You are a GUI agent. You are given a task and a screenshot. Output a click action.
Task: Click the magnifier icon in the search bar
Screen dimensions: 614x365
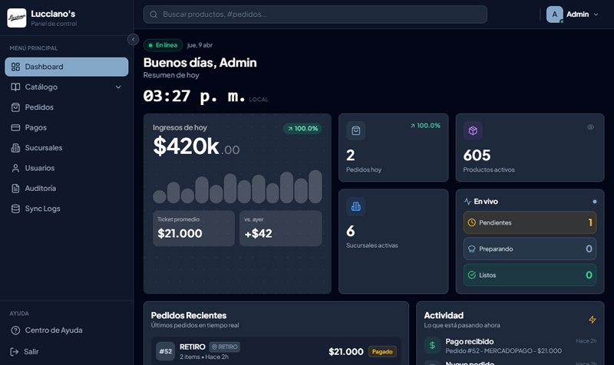154,15
